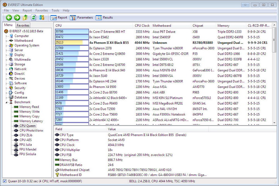This screenshot has width=279, height=186.
Task: Sort by the CPU Clock column header
Action: (x=142, y=26)
